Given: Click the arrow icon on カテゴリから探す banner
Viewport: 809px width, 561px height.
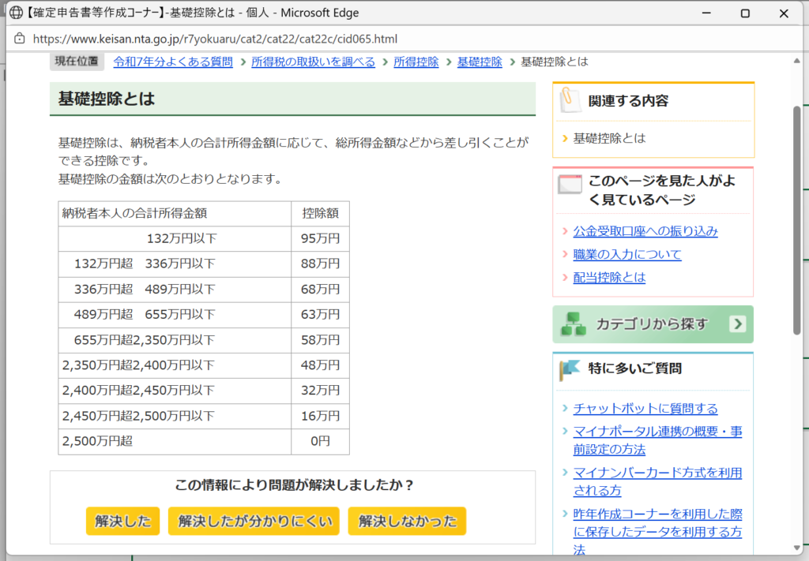Looking at the screenshot, I should pos(737,324).
